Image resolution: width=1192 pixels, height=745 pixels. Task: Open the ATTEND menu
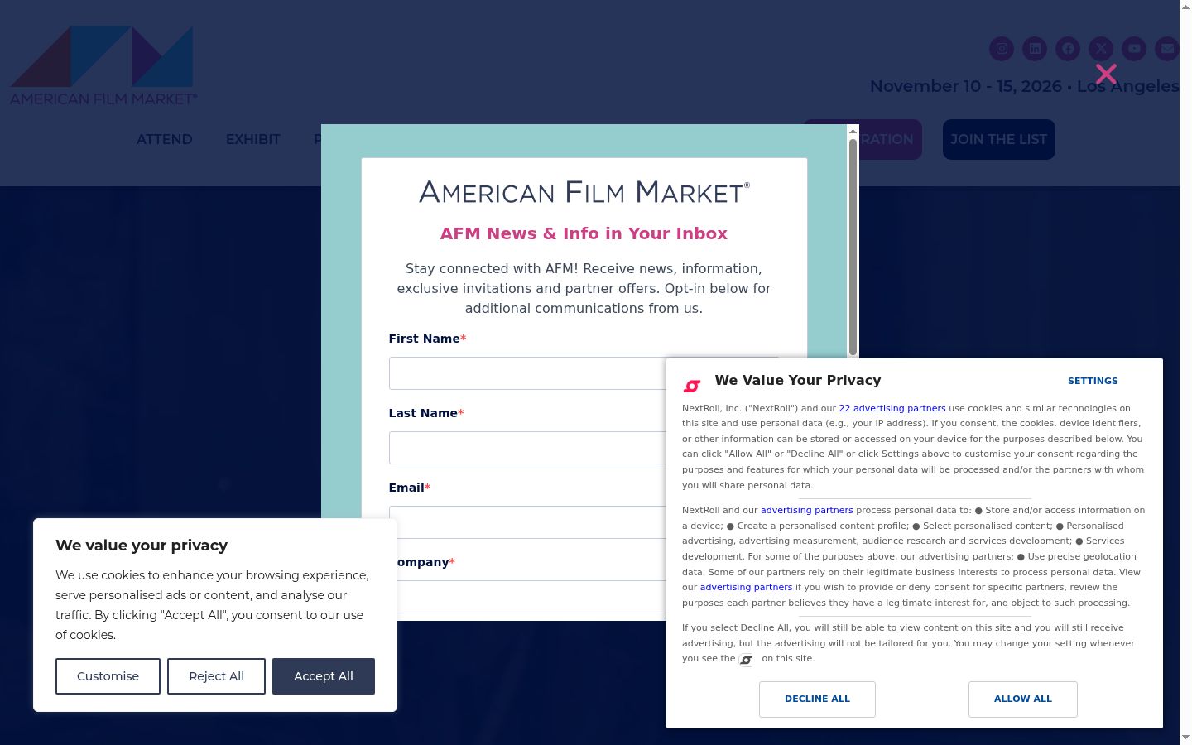coord(165,139)
